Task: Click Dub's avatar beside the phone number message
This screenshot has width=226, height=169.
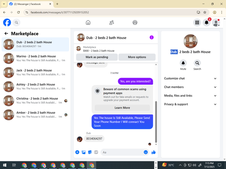Action: (80, 139)
